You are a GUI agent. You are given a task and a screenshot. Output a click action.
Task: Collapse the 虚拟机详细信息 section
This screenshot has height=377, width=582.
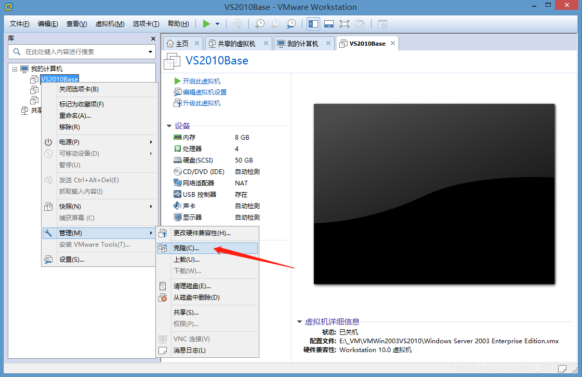(299, 322)
